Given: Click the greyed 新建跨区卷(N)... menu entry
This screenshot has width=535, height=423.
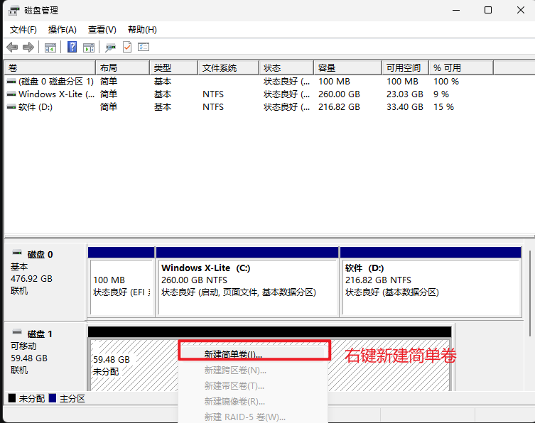Looking at the screenshot, I should coord(253,370).
